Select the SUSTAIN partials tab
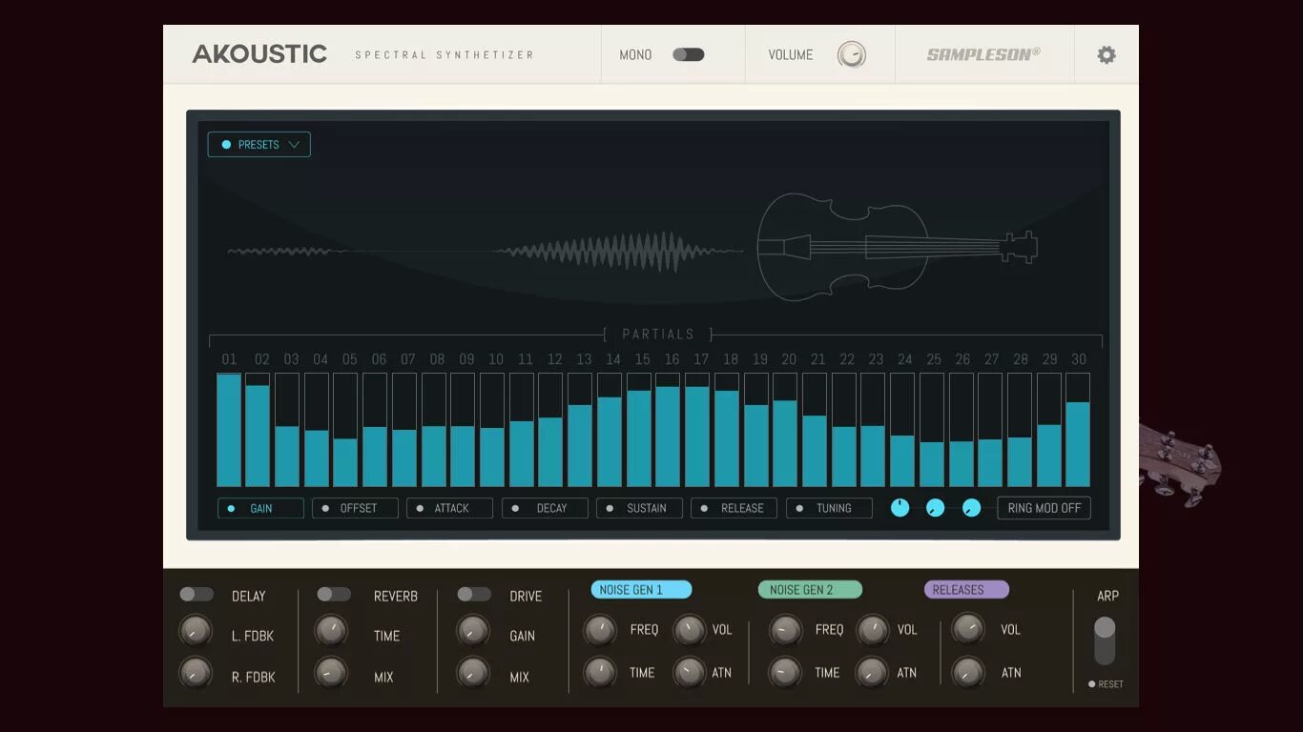This screenshot has width=1303, height=732. pos(639,508)
